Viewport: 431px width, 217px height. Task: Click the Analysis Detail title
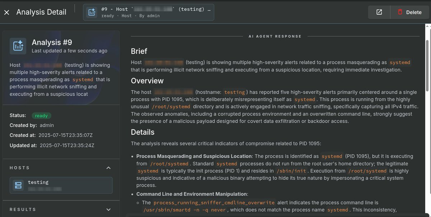[41, 12]
